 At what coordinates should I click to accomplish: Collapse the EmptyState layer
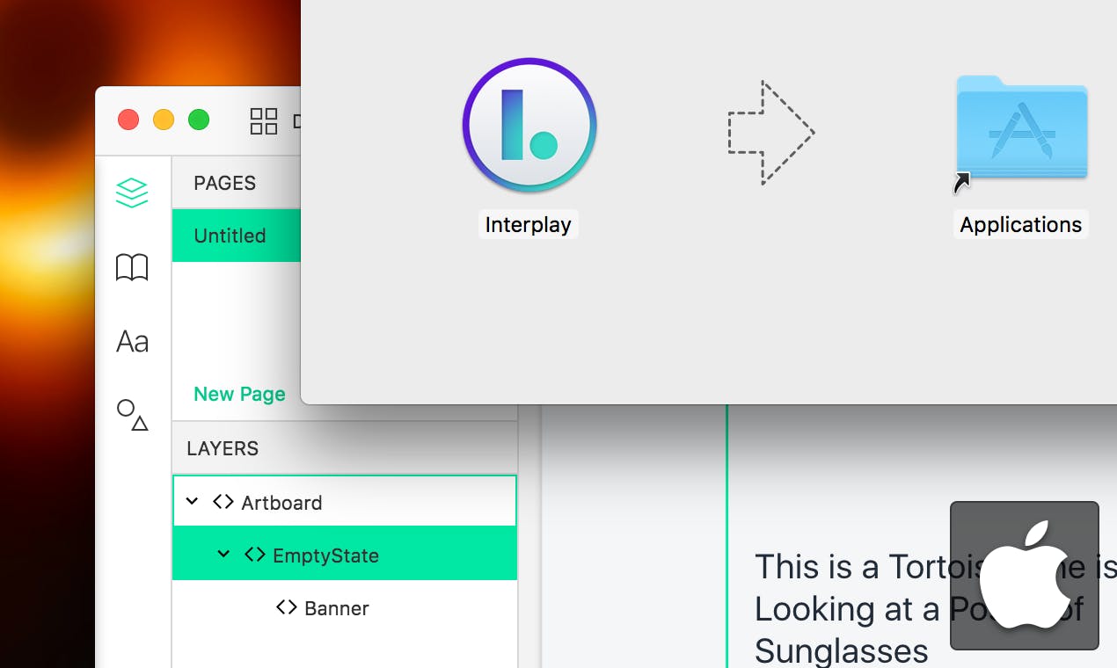223,555
